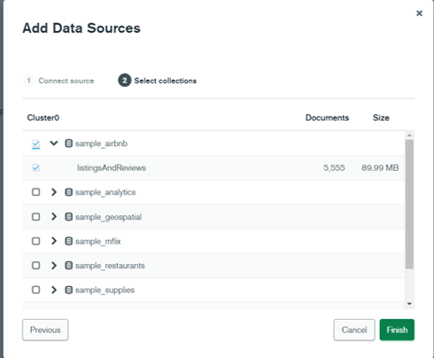Click the Finish button
The width and height of the screenshot is (434, 358).
coord(397,330)
